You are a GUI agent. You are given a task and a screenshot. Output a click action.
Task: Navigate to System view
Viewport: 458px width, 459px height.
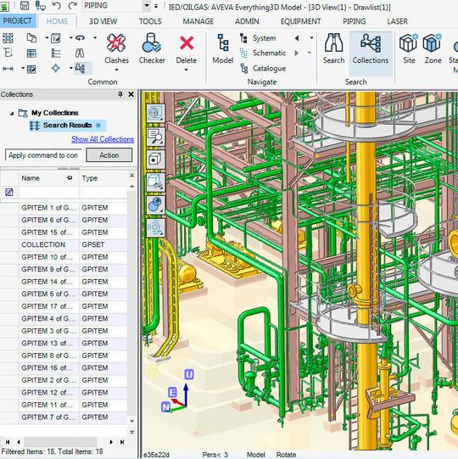pyautogui.click(x=258, y=38)
